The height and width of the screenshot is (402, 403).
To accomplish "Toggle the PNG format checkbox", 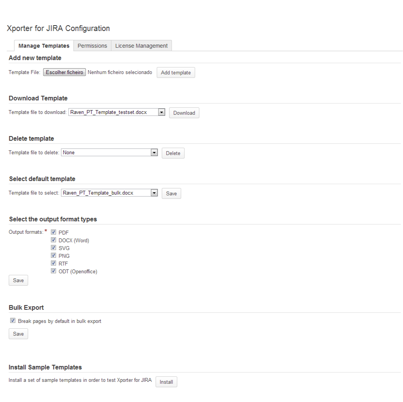I will click(x=53, y=255).
